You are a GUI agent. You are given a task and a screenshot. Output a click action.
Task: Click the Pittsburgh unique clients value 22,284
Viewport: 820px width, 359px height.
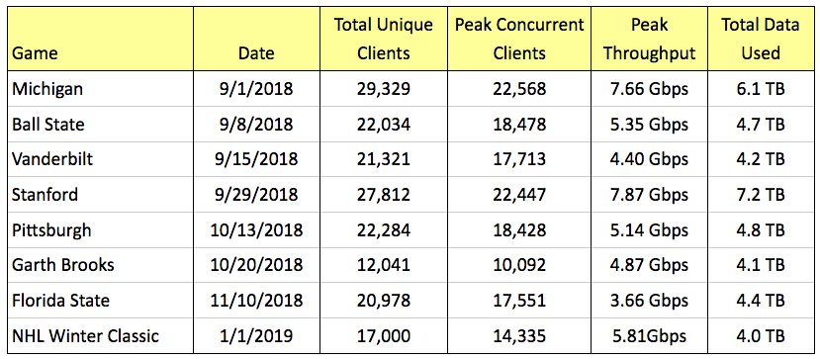point(384,229)
